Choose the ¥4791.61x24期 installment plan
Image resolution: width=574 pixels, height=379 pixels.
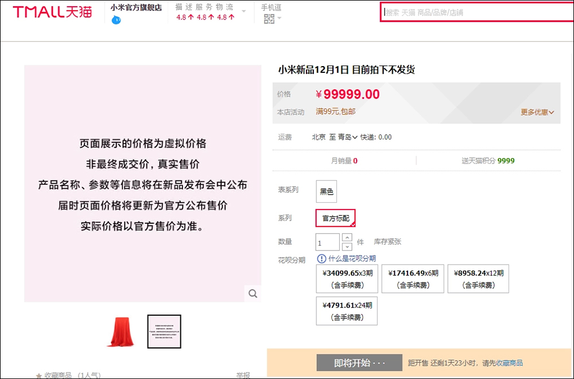pos(347,311)
